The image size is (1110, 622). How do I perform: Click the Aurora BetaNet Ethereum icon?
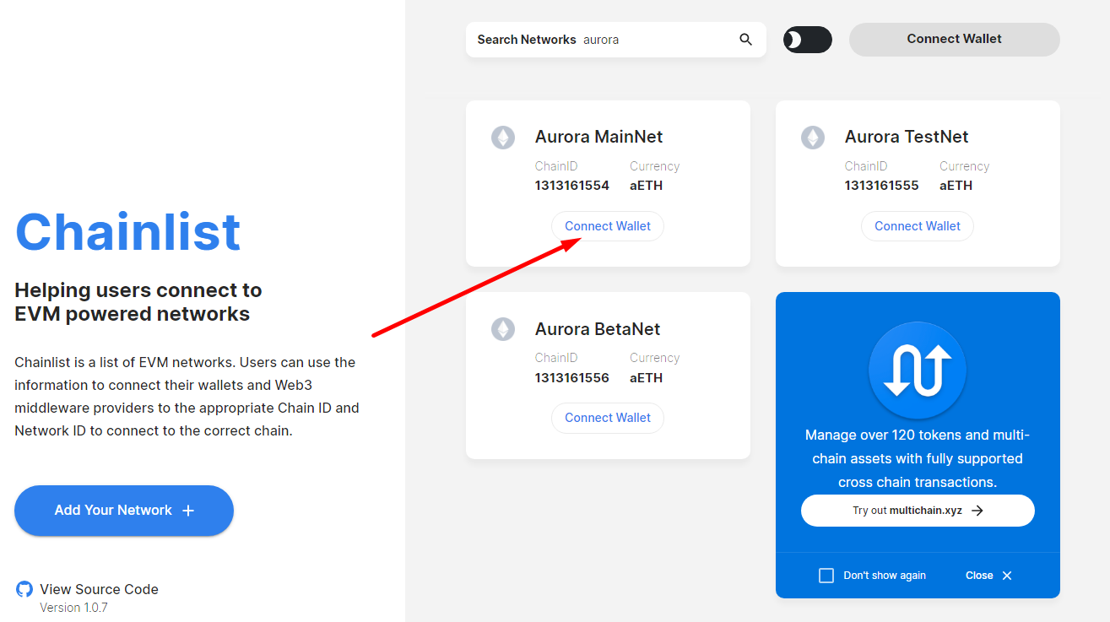(x=503, y=329)
